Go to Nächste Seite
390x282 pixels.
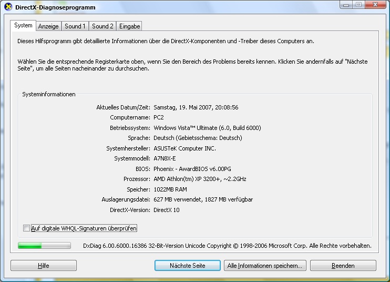point(188,266)
